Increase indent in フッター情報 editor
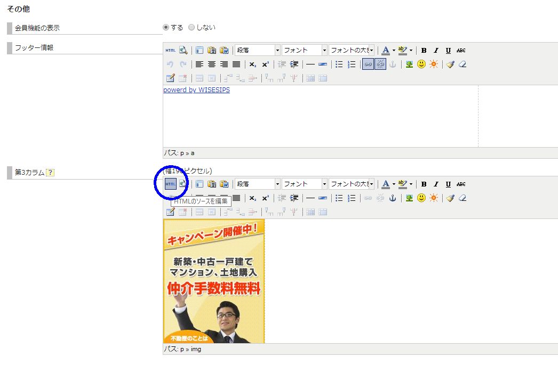558x373 pixels. point(294,64)
